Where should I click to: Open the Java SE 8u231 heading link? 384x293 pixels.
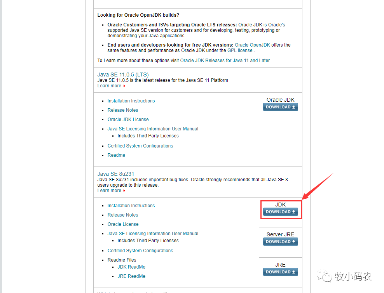(115, 174)
